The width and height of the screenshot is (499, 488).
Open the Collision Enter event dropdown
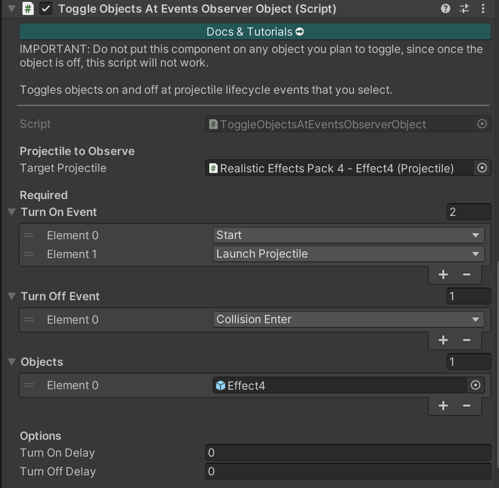(348, 319)
